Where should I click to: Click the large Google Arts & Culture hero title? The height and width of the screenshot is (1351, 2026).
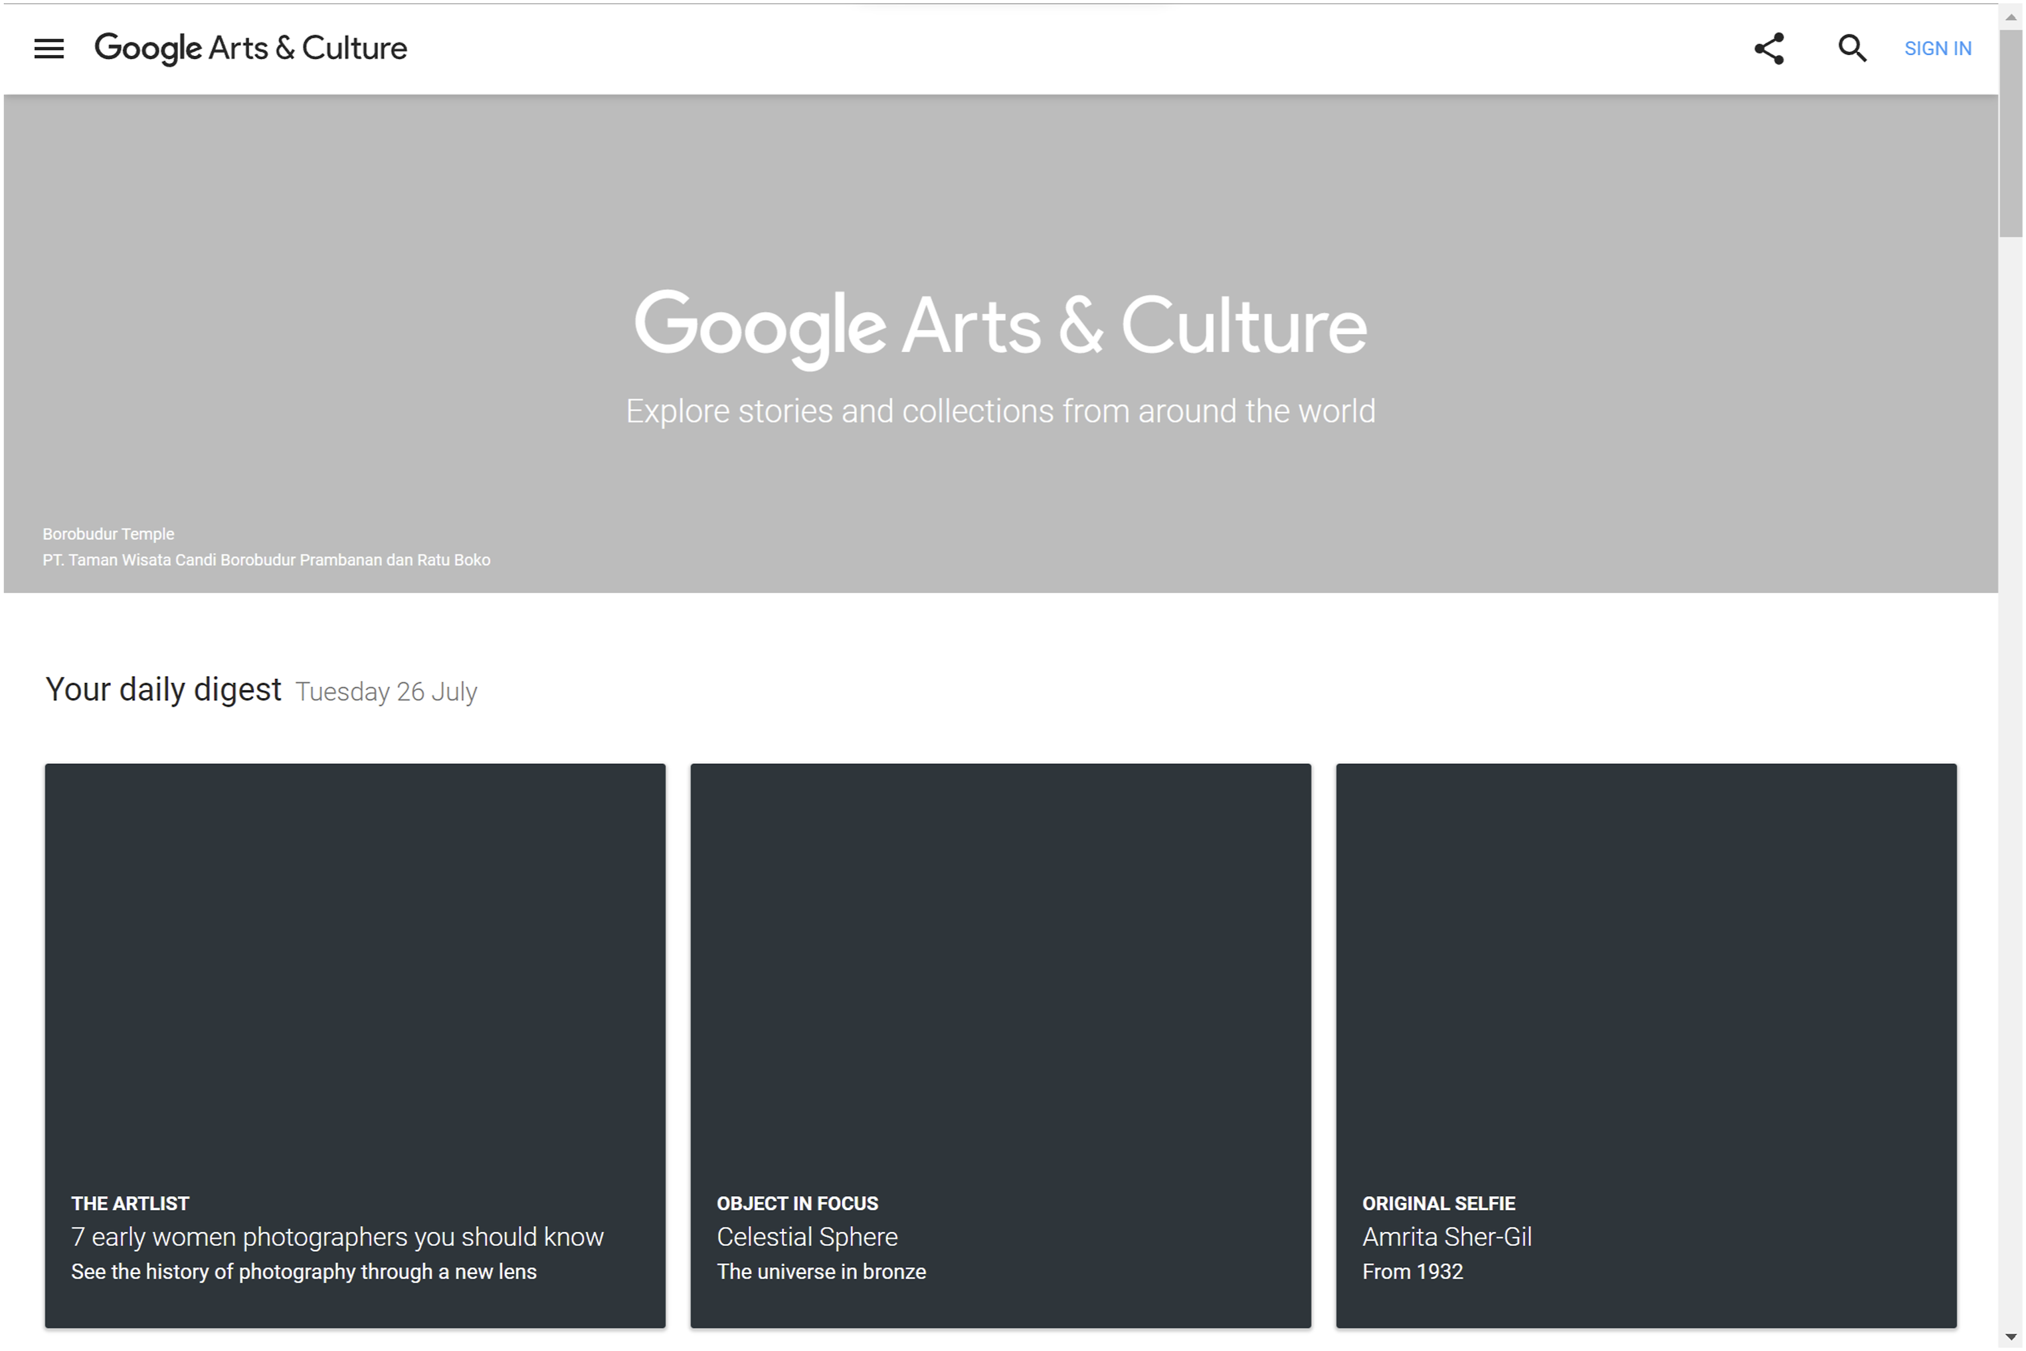tap(1000, 327)
